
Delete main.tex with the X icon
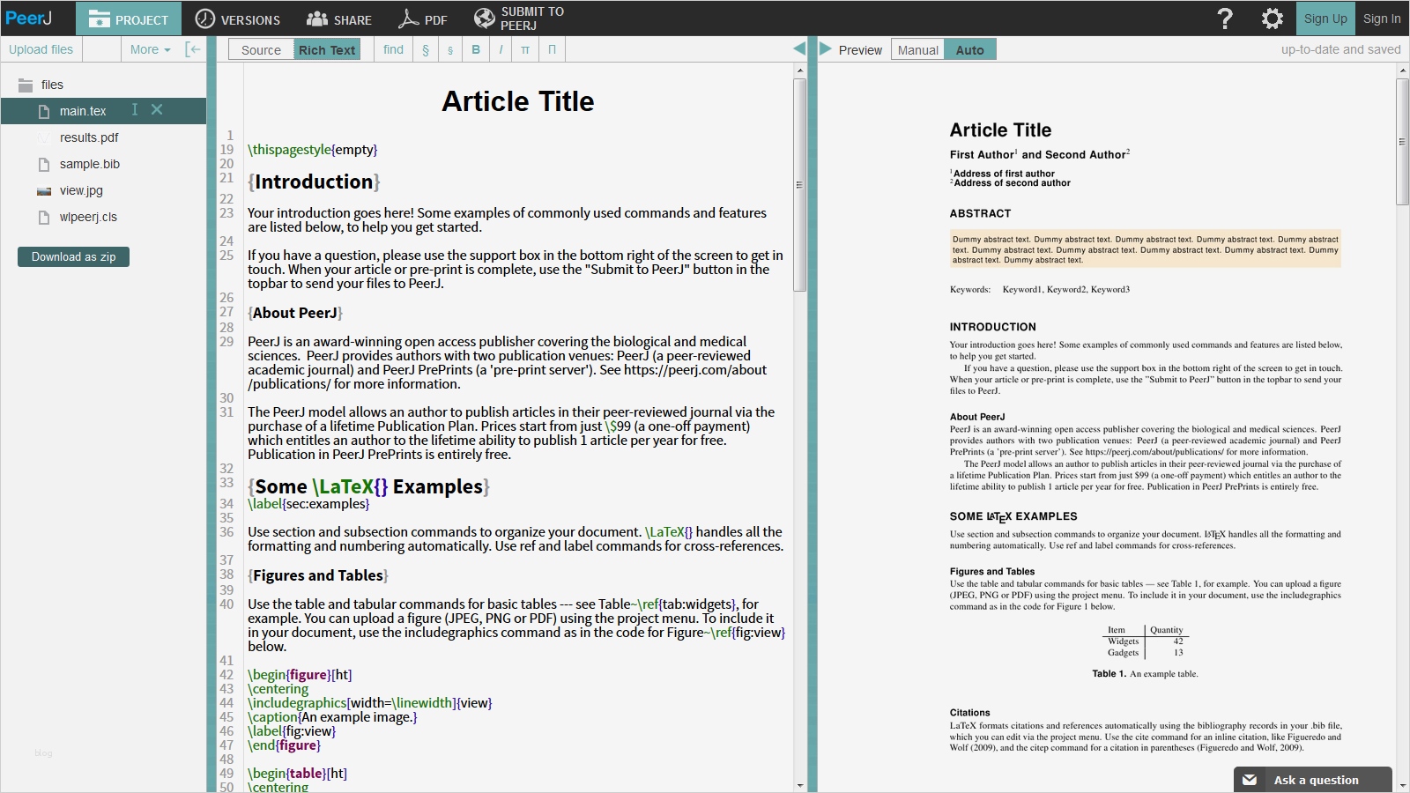coord(157,109)
